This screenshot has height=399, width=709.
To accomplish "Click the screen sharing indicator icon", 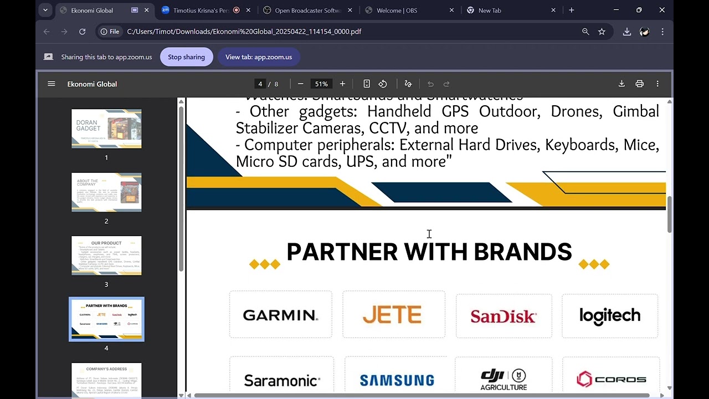I will pos(48,57).
